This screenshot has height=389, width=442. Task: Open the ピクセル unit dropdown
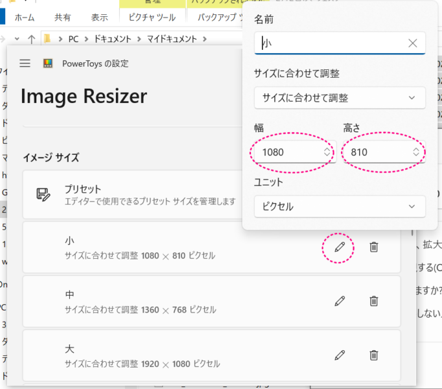(x=340, y=206)
